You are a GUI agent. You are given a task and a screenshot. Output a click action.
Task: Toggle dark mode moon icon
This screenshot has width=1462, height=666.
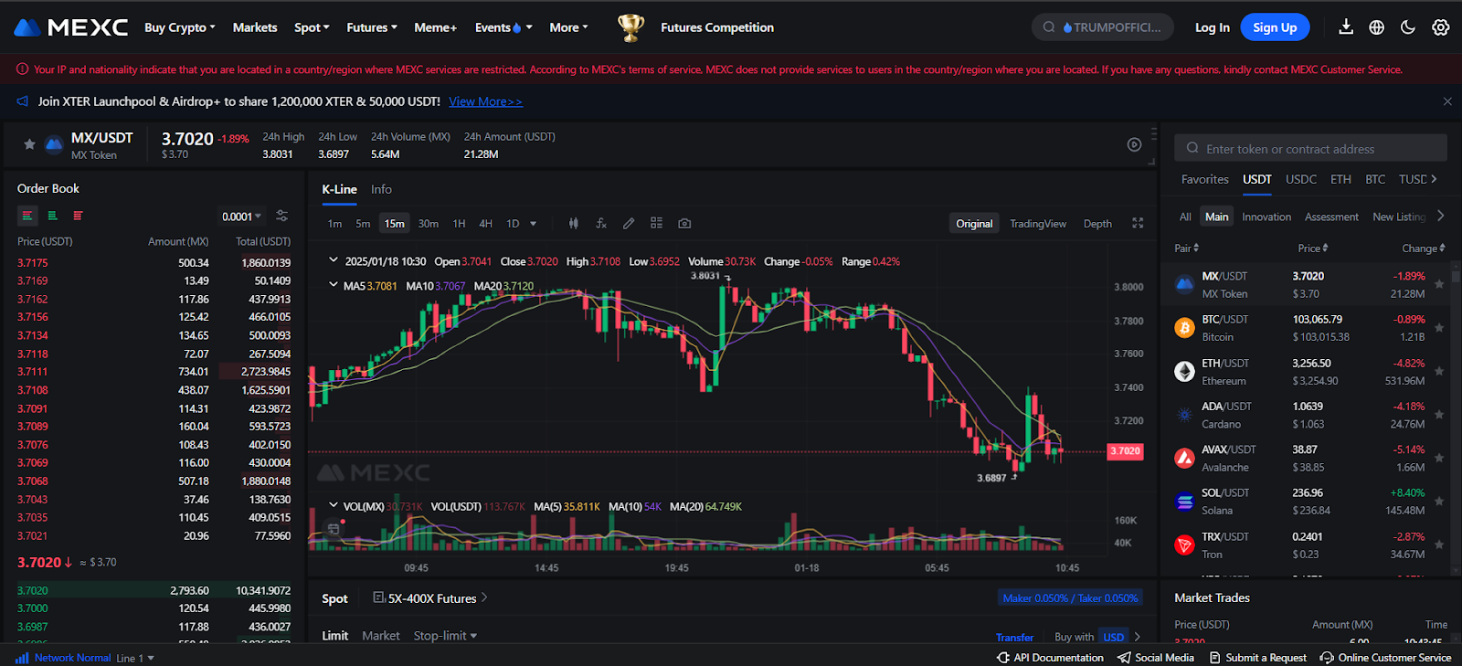[x=1408, y=27]
